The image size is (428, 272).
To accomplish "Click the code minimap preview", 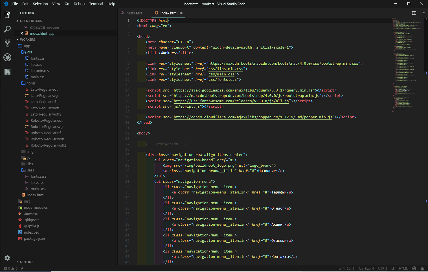I will tap(406, 64).
